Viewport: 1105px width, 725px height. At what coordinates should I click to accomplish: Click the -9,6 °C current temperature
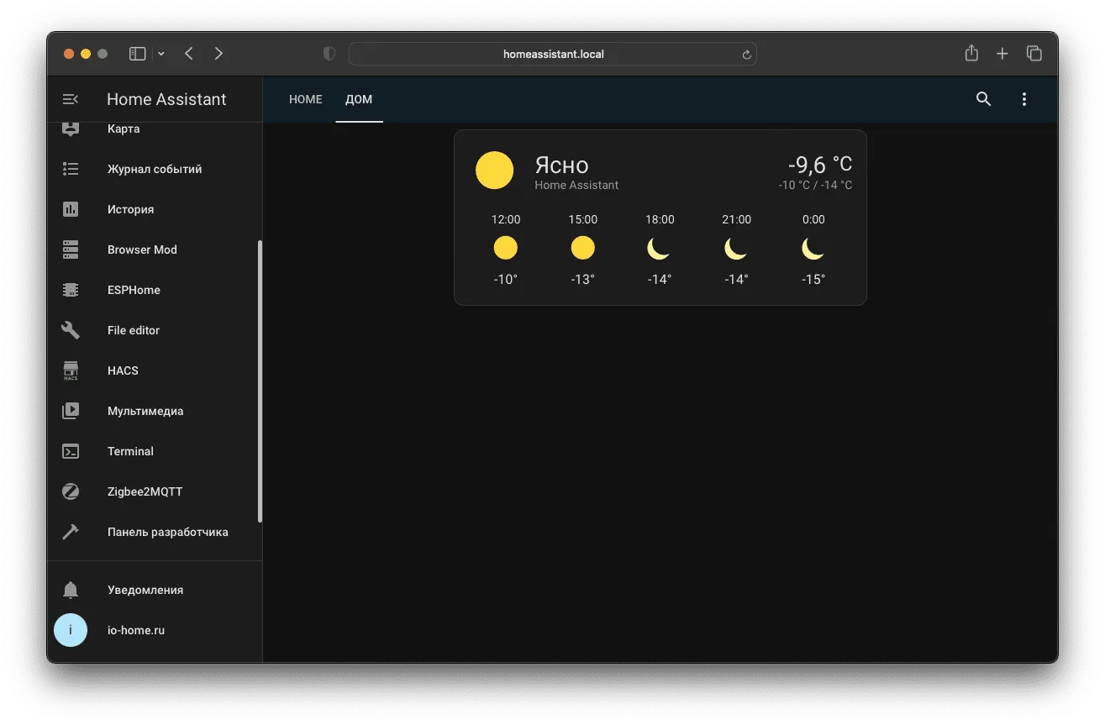click(820, 164)
